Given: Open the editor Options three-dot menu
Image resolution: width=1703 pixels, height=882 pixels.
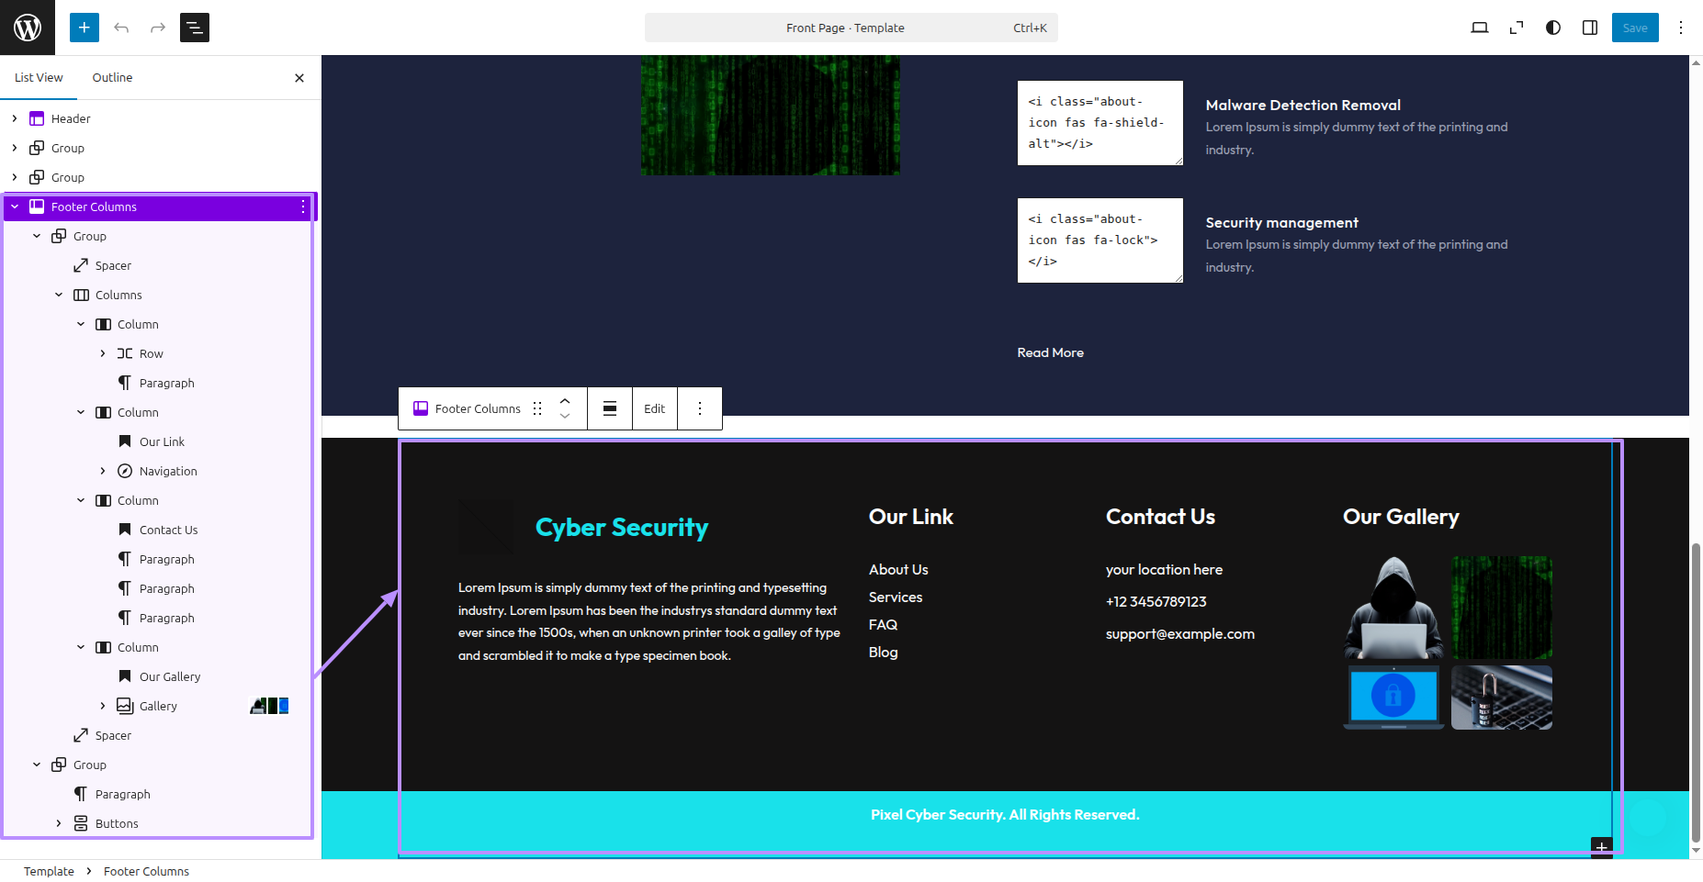Looking at the screenshot, I should [1680, 28].
